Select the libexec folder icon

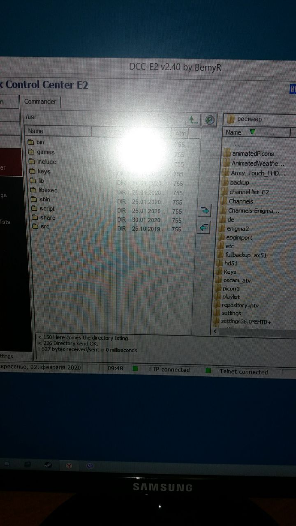tap(33, 190)
